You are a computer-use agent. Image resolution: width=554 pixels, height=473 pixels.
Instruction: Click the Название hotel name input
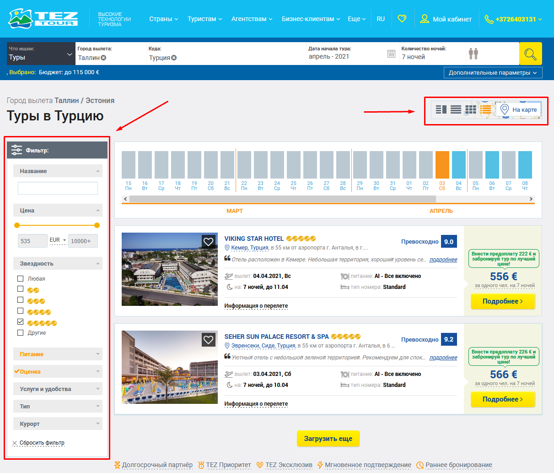pyautogui.click(x=58, y=188)
